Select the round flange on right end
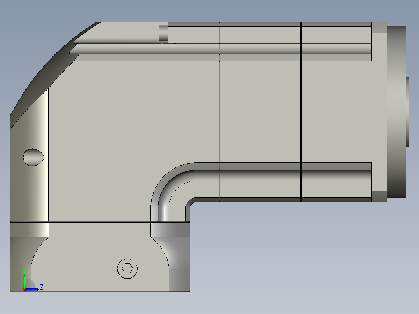The width and height of the screenshot is (419, 314). [397, 112]
